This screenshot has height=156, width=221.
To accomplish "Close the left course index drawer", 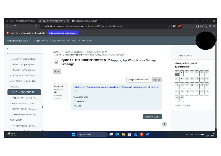I will (x=7, y=49).
